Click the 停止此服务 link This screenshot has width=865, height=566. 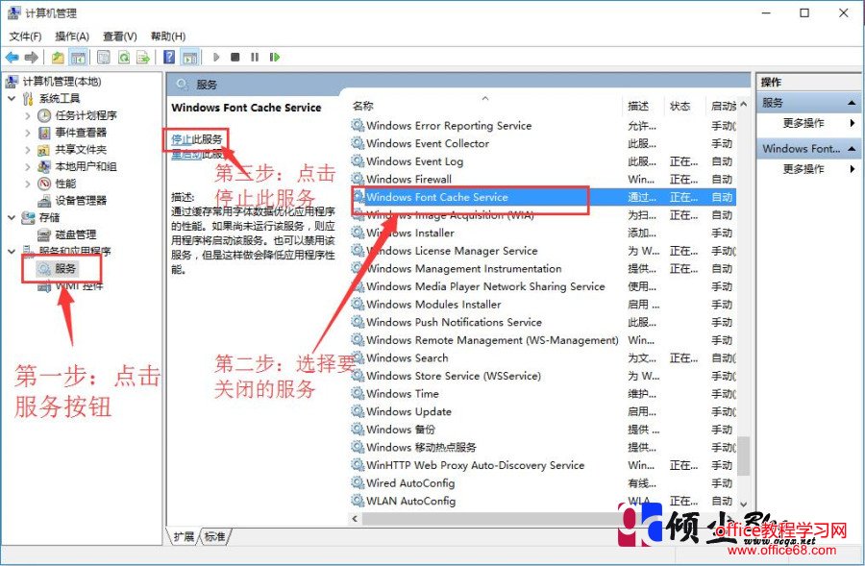click(x=197, y=138)
